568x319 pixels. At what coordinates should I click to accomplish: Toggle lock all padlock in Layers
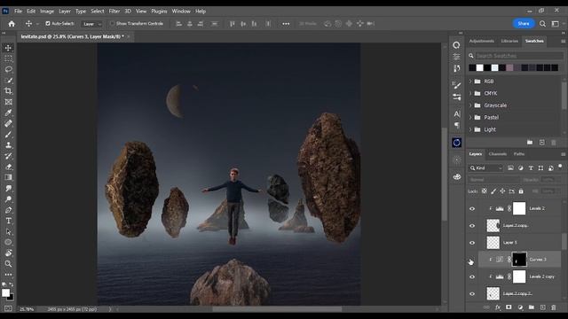coord(521,191)
